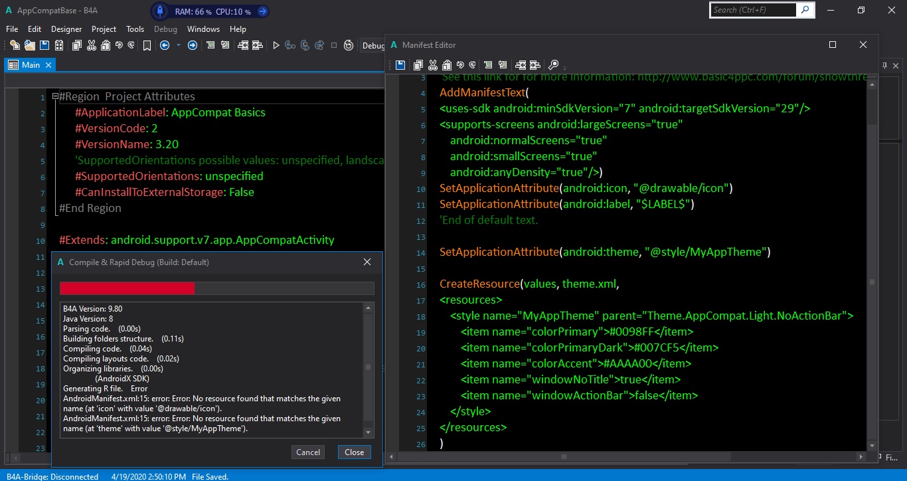
Task: Click the Save icon in Manifest Editor toolbar
Action: click(400, 65)
